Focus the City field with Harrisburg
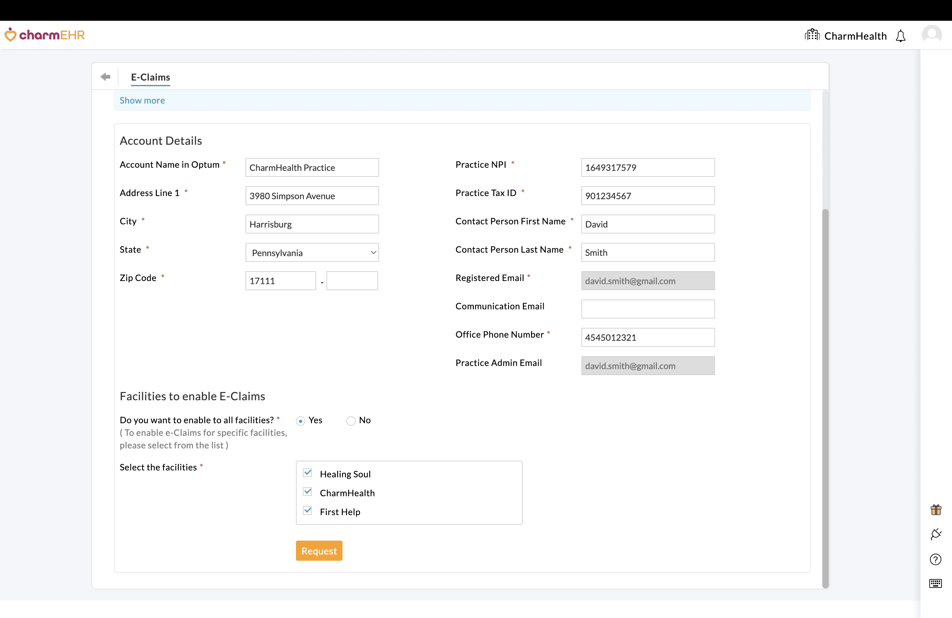 312,224
